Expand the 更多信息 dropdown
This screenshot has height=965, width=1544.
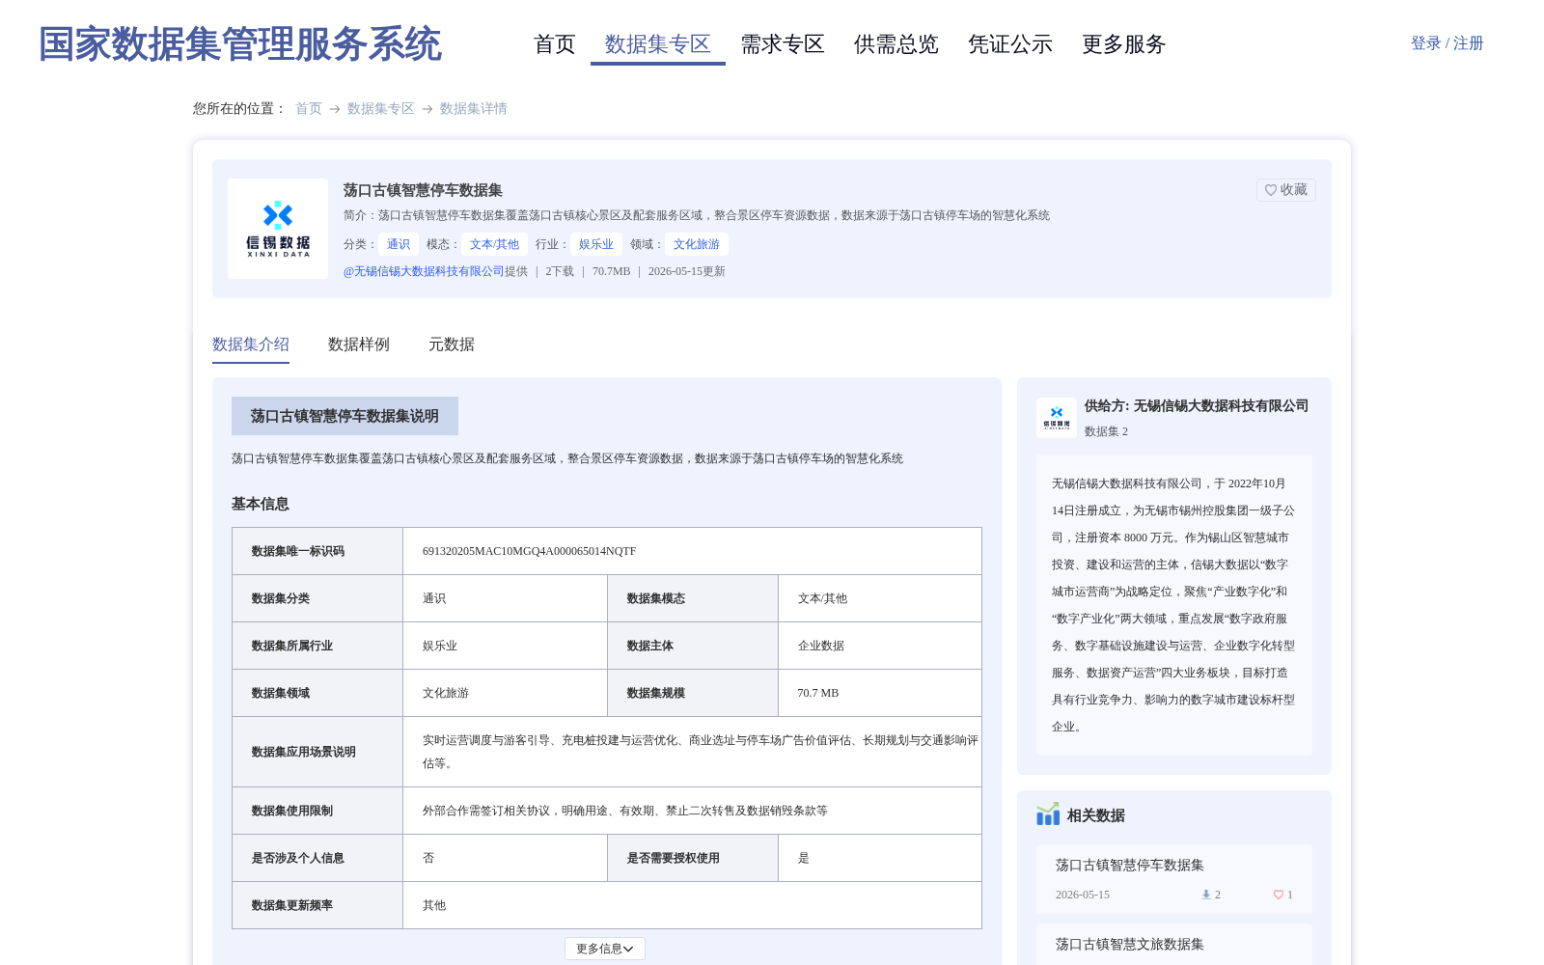[x=605, y=949]
